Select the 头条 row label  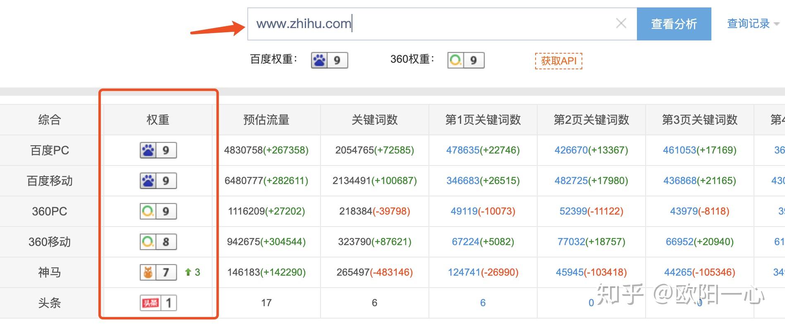point(50,303)
